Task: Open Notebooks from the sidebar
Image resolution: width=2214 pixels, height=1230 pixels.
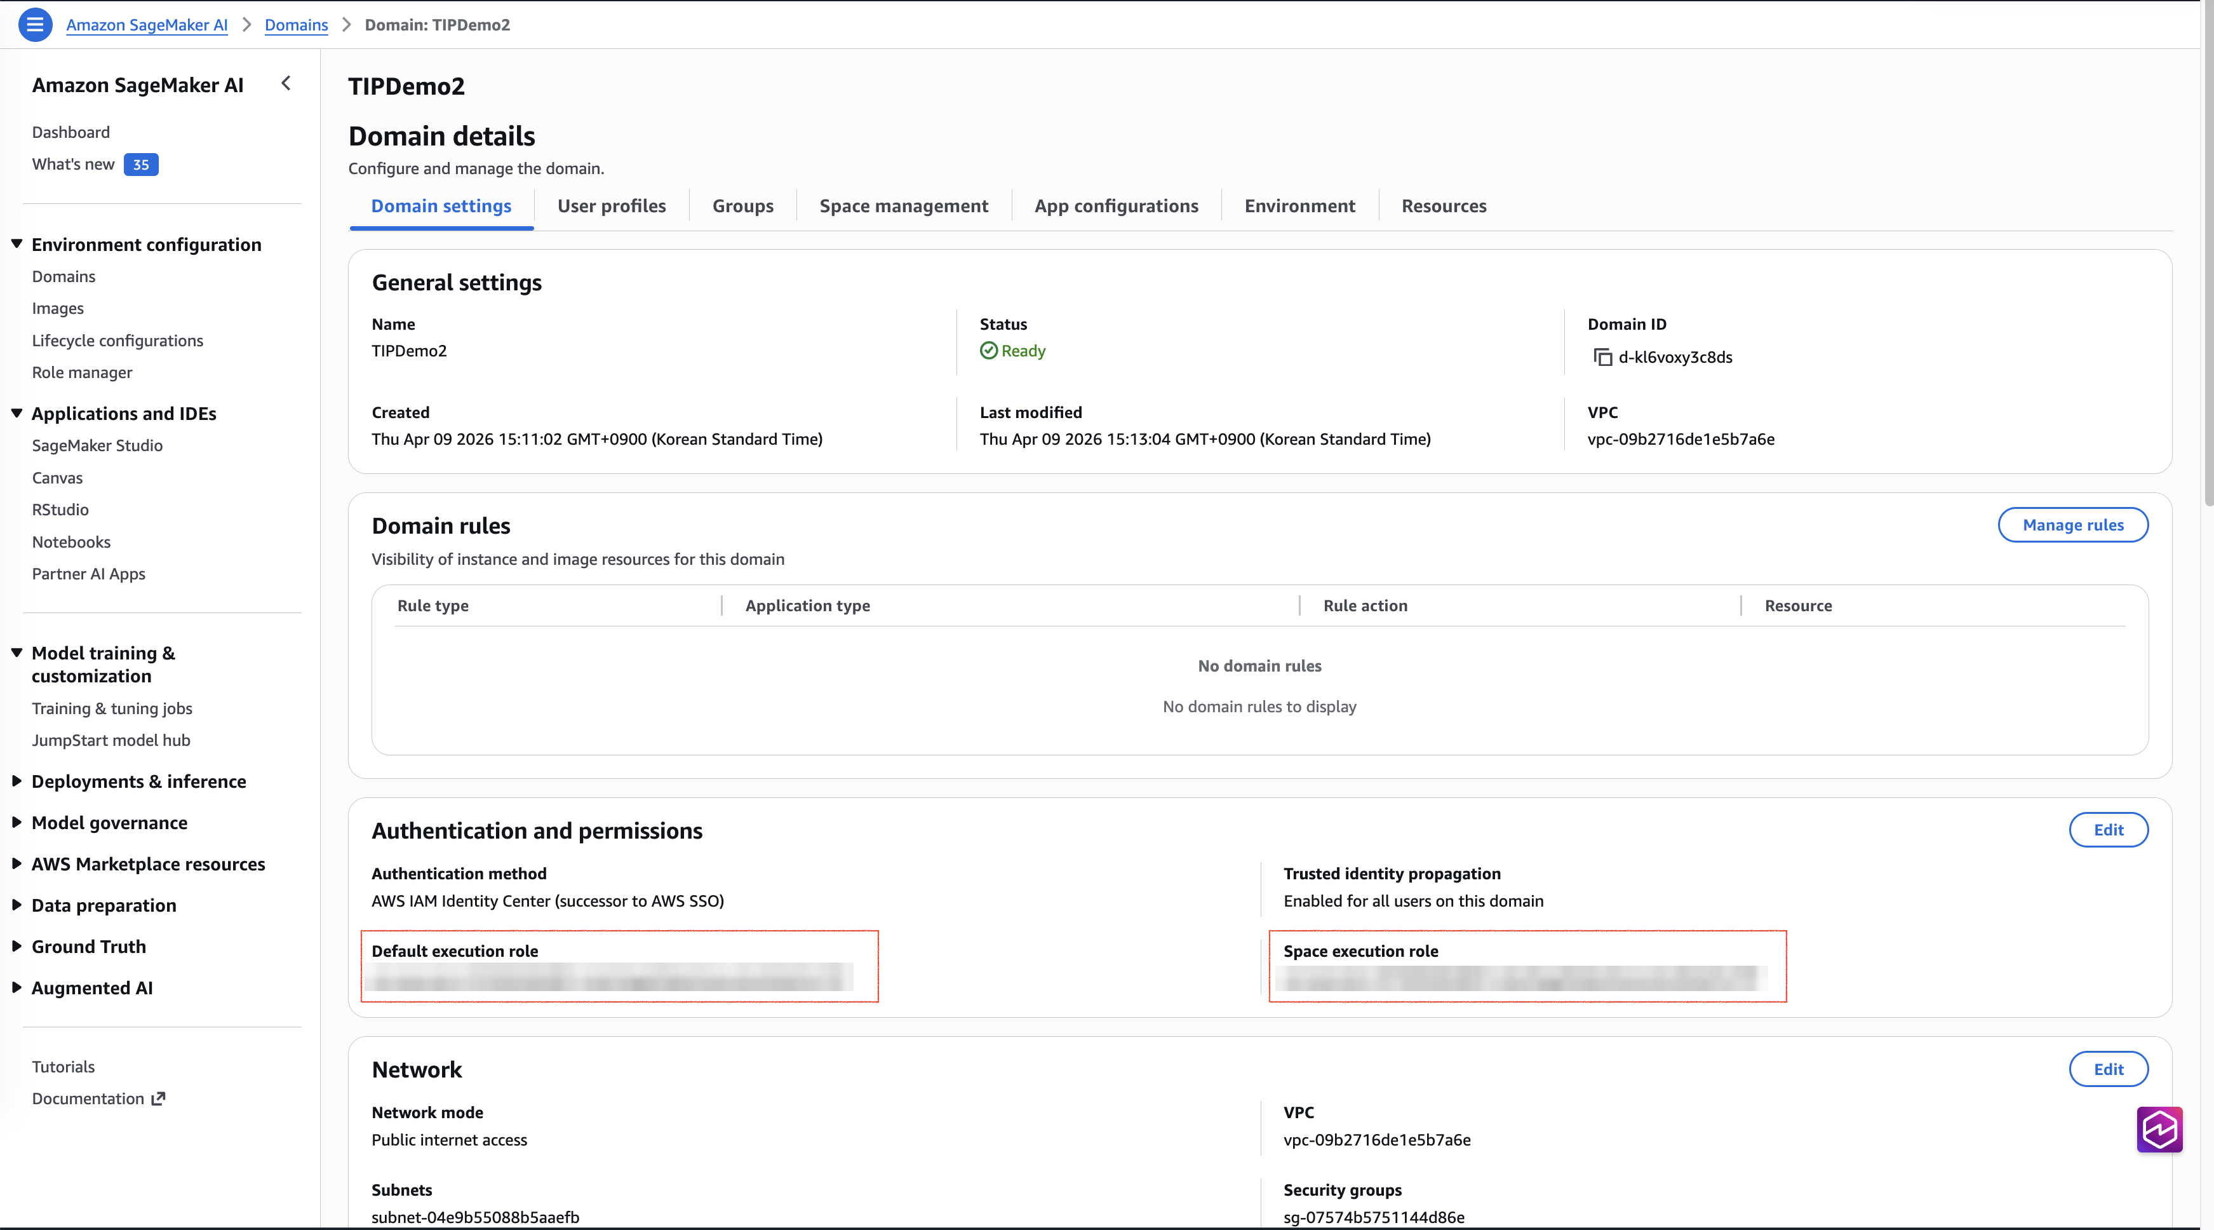Action: point(71,543)
